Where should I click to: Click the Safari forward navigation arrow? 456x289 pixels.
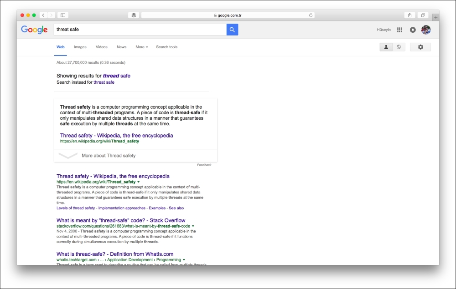(51, 15)
